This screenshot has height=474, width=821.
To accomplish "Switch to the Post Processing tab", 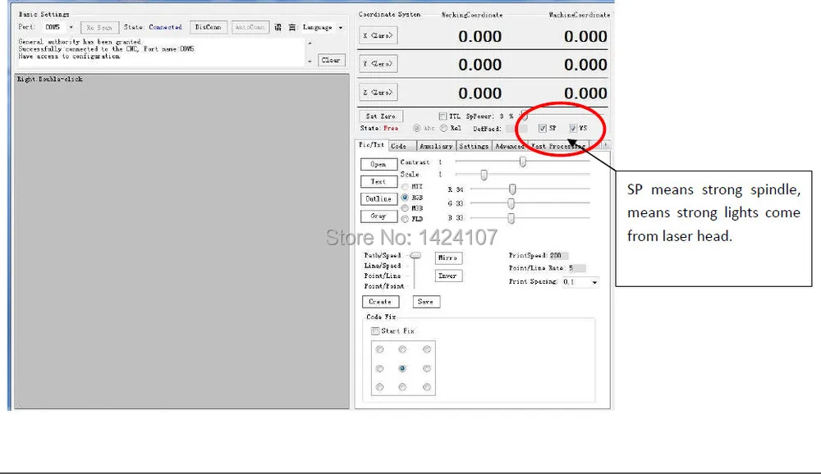I will click(x=558, y=147).
